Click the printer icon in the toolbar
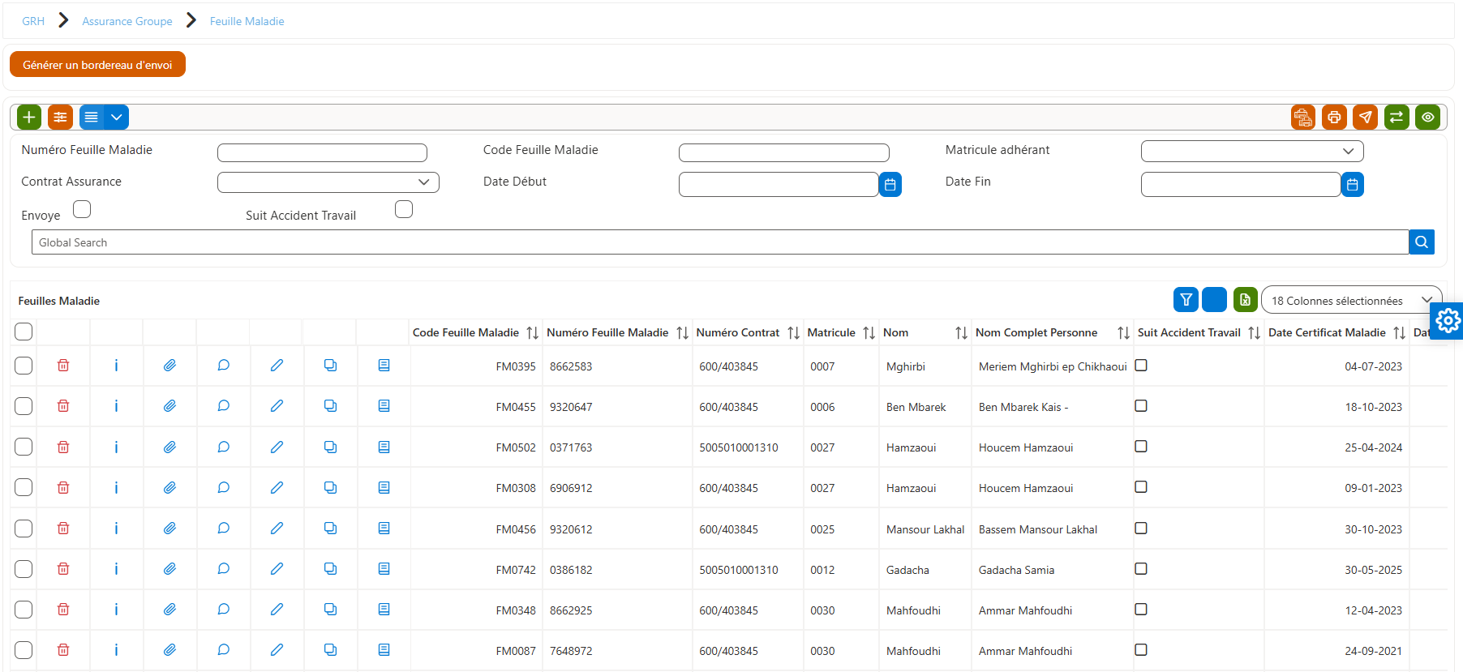Image resolution: width=1463 pixels, height=672 pixels. point(1334,118)
